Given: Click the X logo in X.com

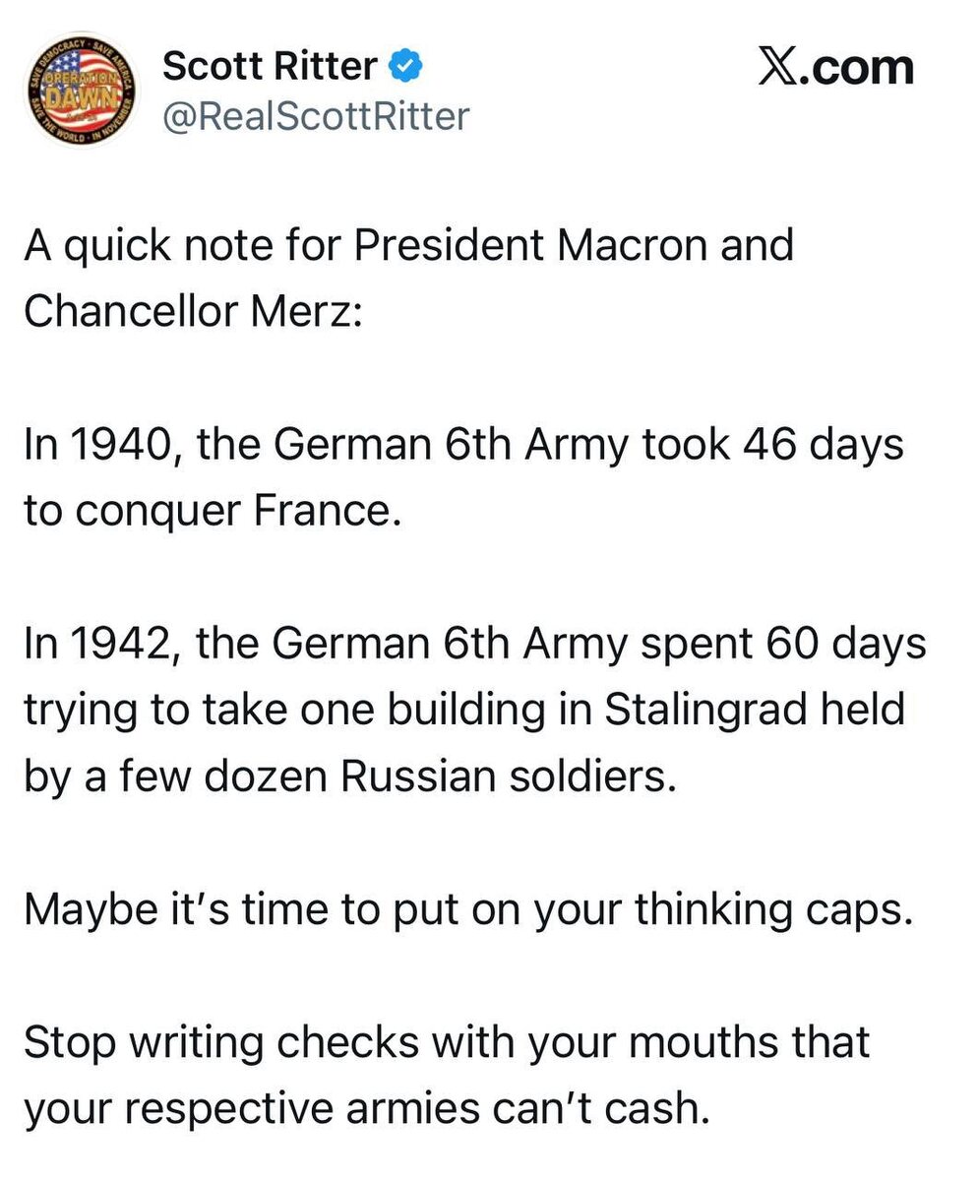Looking at the screenshot, I should [778, 67].
